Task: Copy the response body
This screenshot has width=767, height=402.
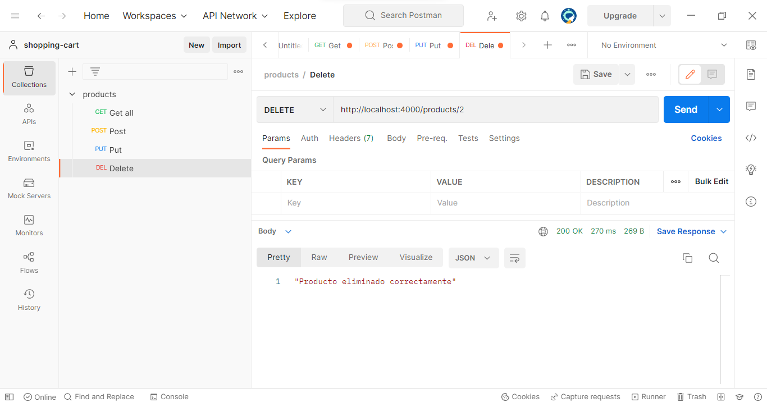Action: coord(687,258)
